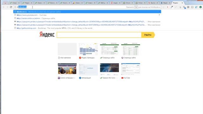Close the Редак tab

[31, 3]
